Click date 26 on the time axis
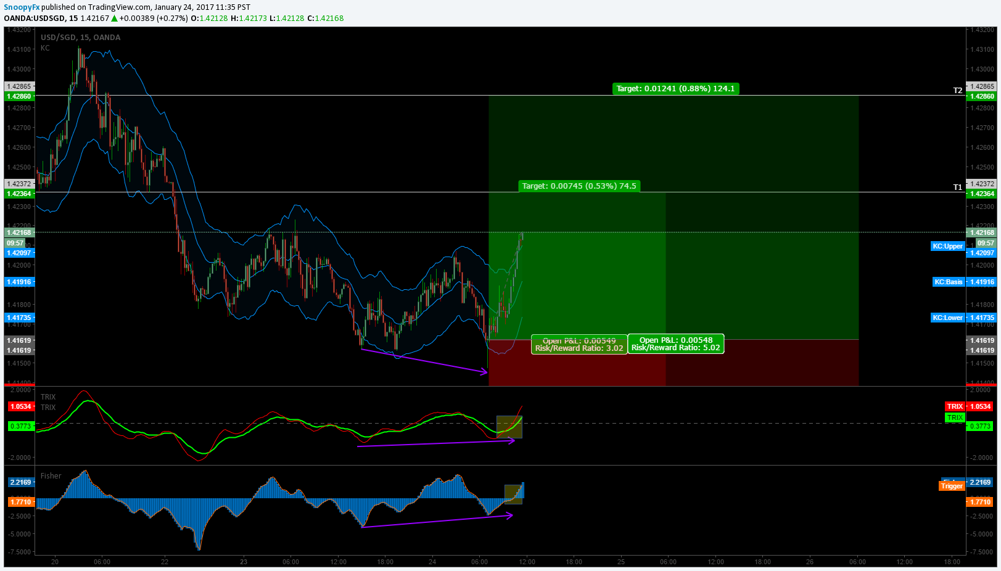The width and height of the screenshot is (1001, 571). tap(810, 562)
